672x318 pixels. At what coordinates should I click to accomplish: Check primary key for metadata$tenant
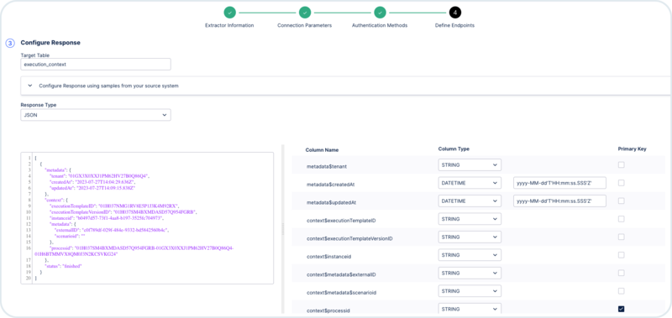coord(621,164)
